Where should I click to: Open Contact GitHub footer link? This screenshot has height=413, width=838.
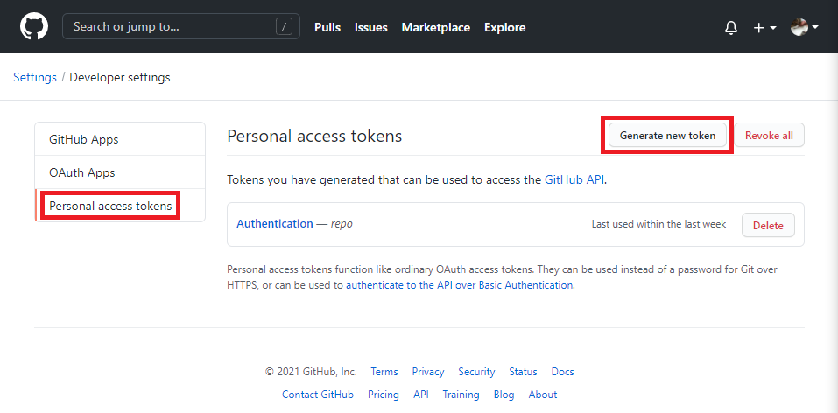tap(318, 395)
